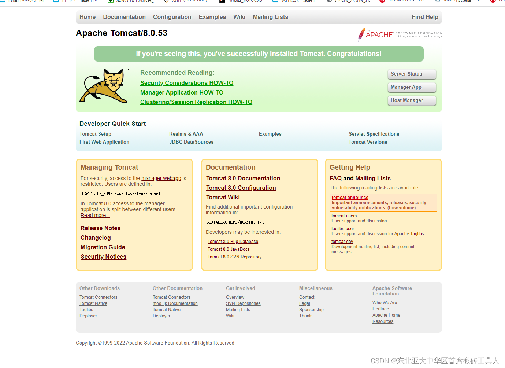Click the $CATALINA_HOME/conf/tomcat-users.xml path text
The width and height of the screenshot is (505, 368).
point(121,194)
